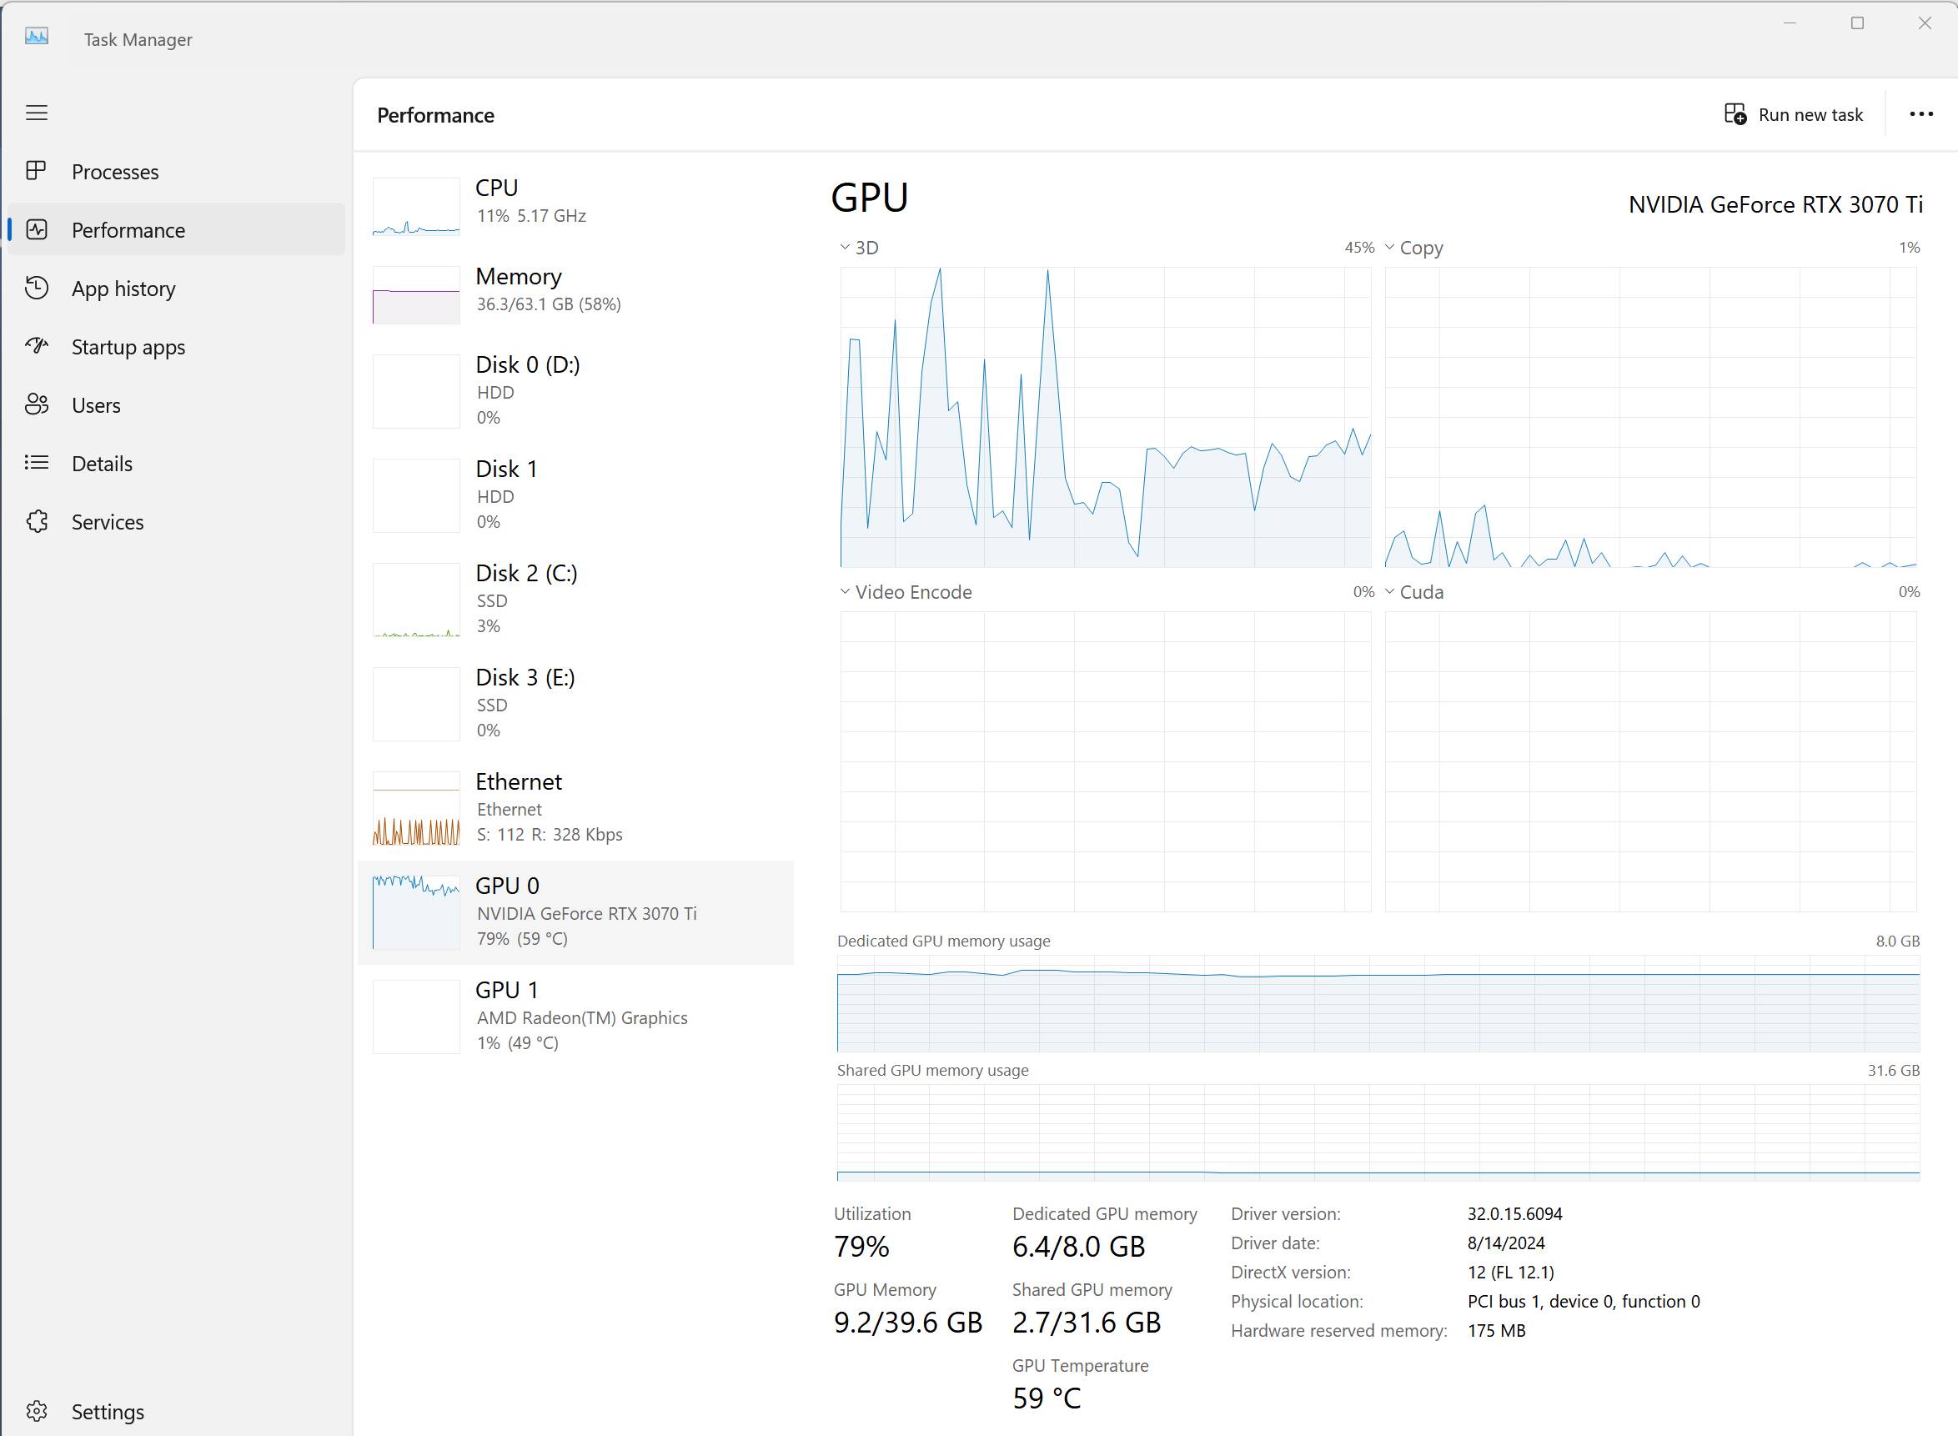
Task: Select the CPU performance entry
Action: (575, 206)
